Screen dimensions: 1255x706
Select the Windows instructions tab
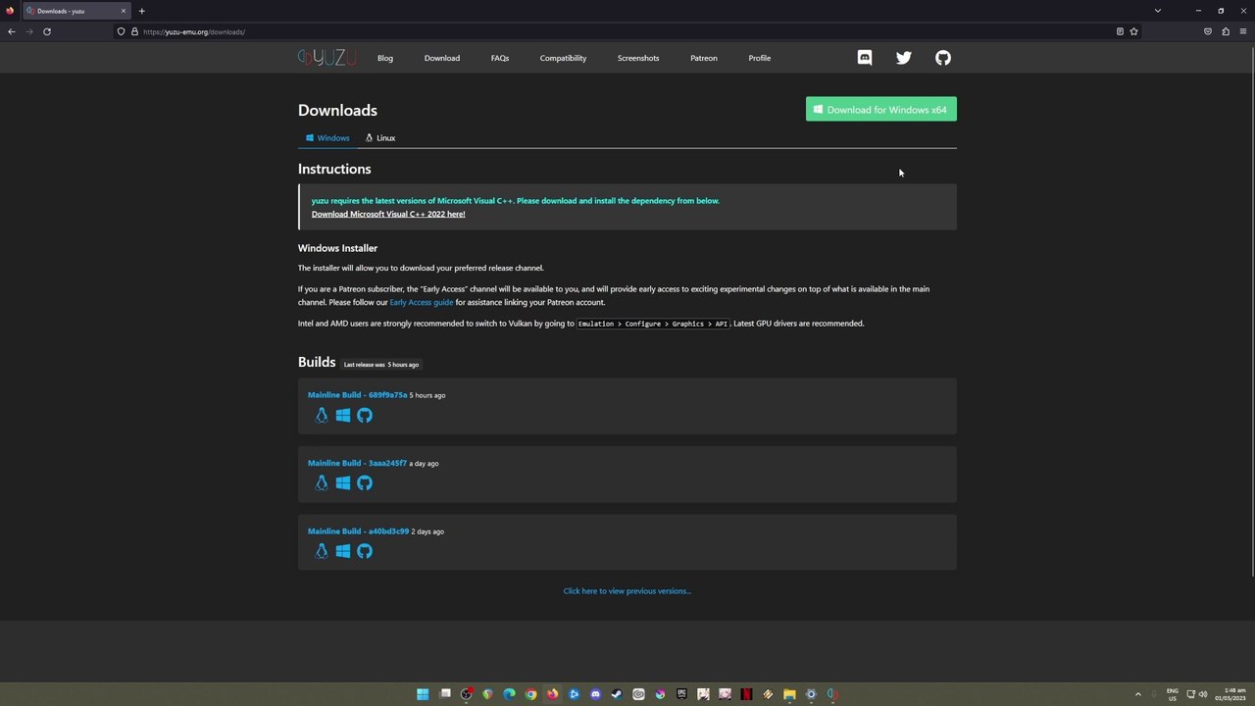point(327,138)
